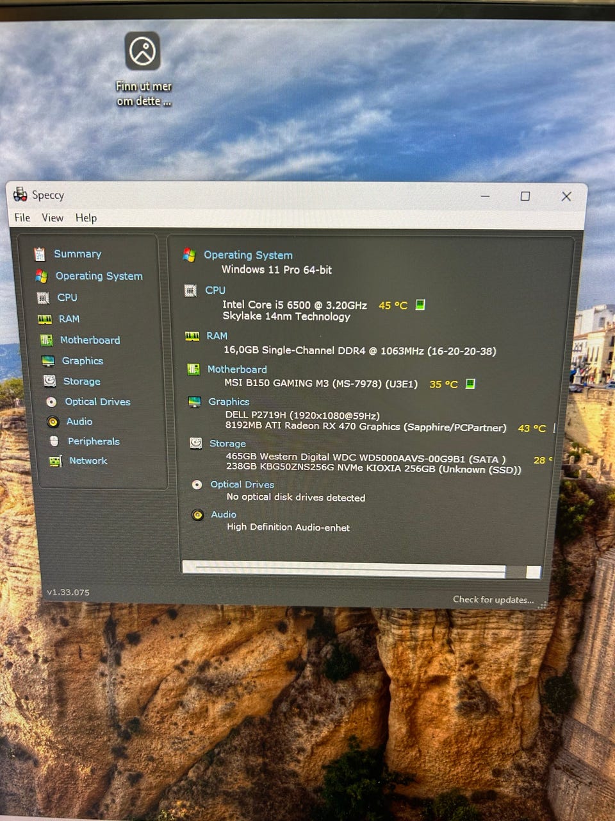Click 'No optical disk drives detected' text

296,498
